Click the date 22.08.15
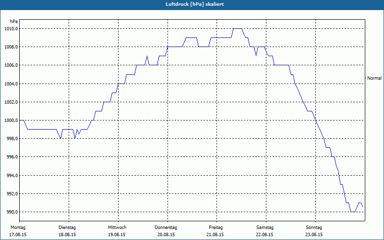 264,235
